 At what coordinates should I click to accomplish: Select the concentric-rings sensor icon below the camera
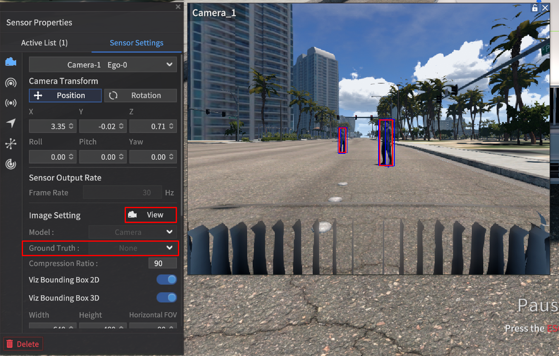click(x=11, y=82)
